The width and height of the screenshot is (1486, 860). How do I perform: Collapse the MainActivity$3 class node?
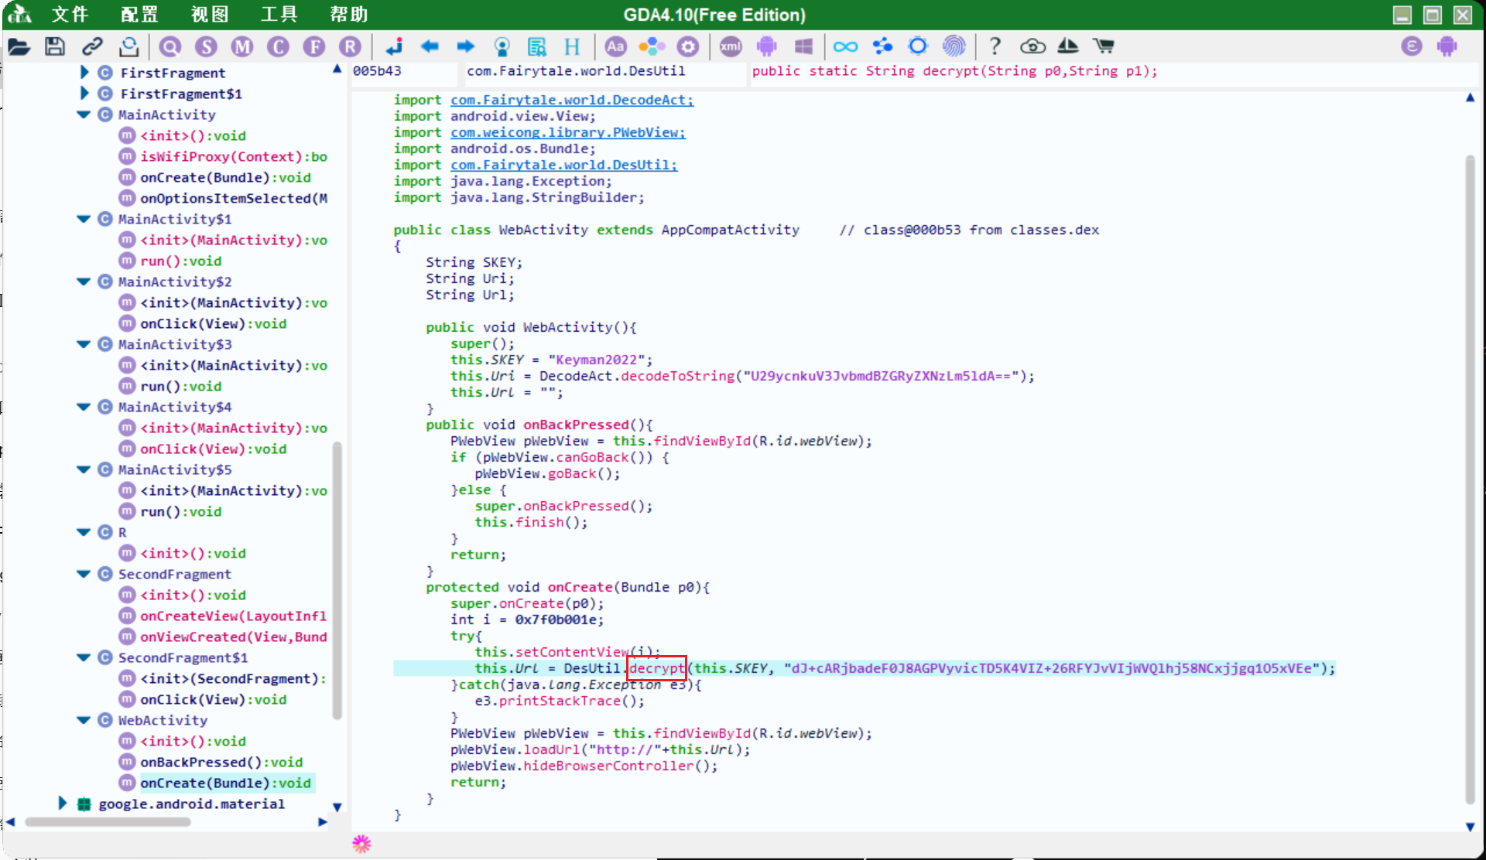(x=84, y=344)
